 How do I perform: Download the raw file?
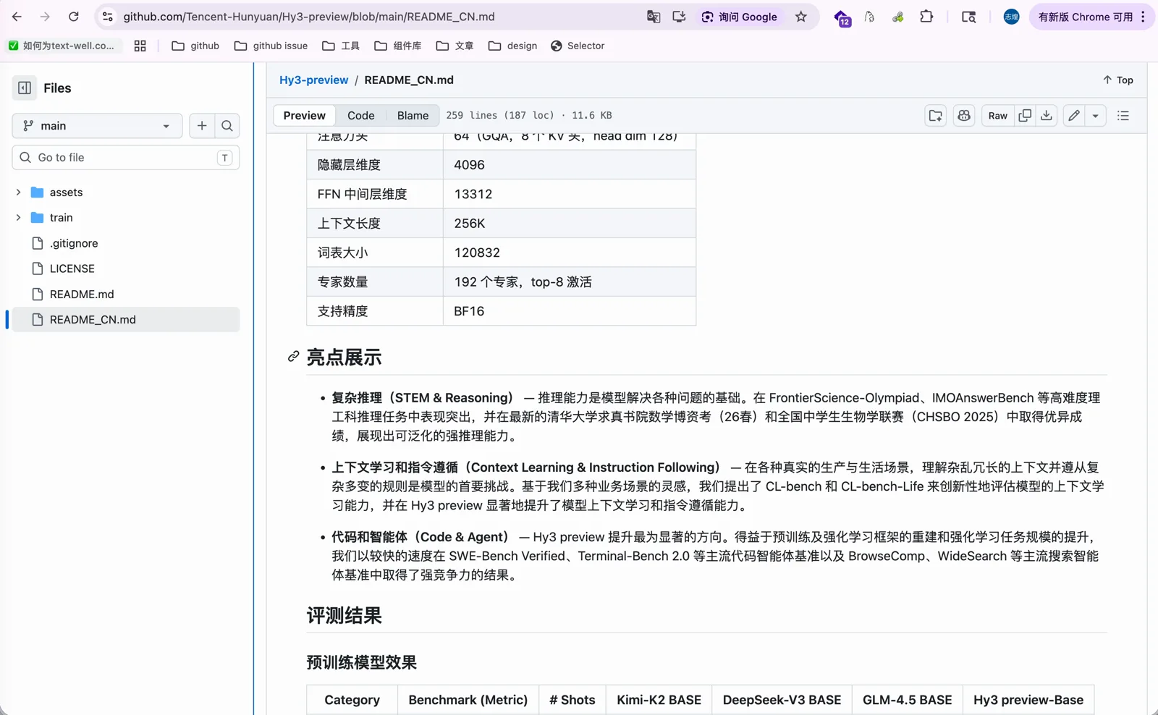[x=1047, y=116]
